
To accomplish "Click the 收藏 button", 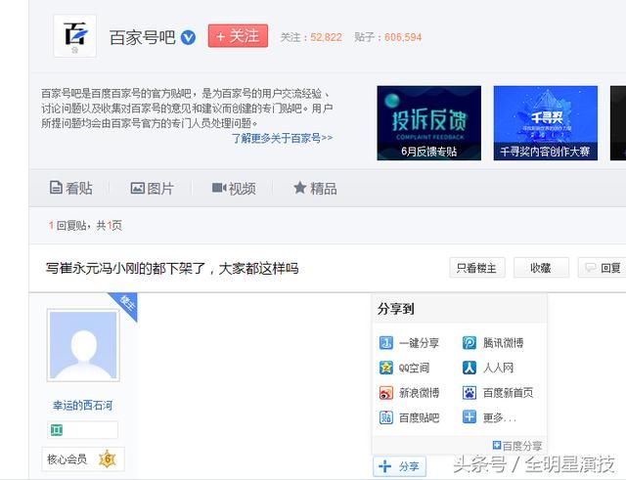I will tap(541, 268).
